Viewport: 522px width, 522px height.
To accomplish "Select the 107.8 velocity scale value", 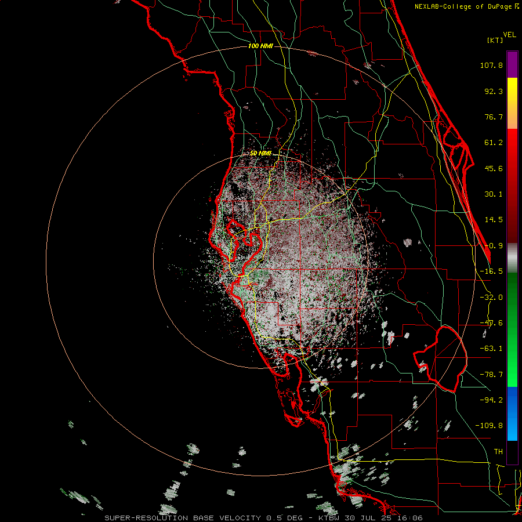I will (x=491, y=65).
